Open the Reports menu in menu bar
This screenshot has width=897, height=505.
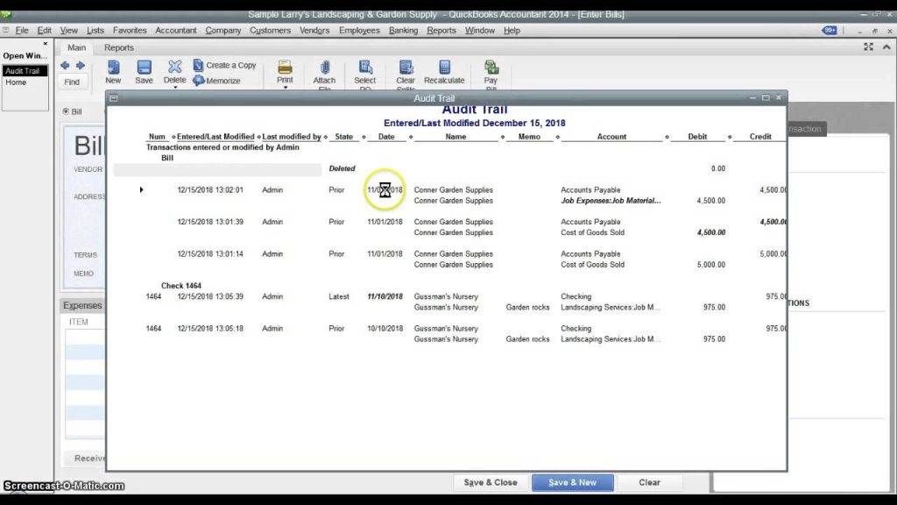441,31
